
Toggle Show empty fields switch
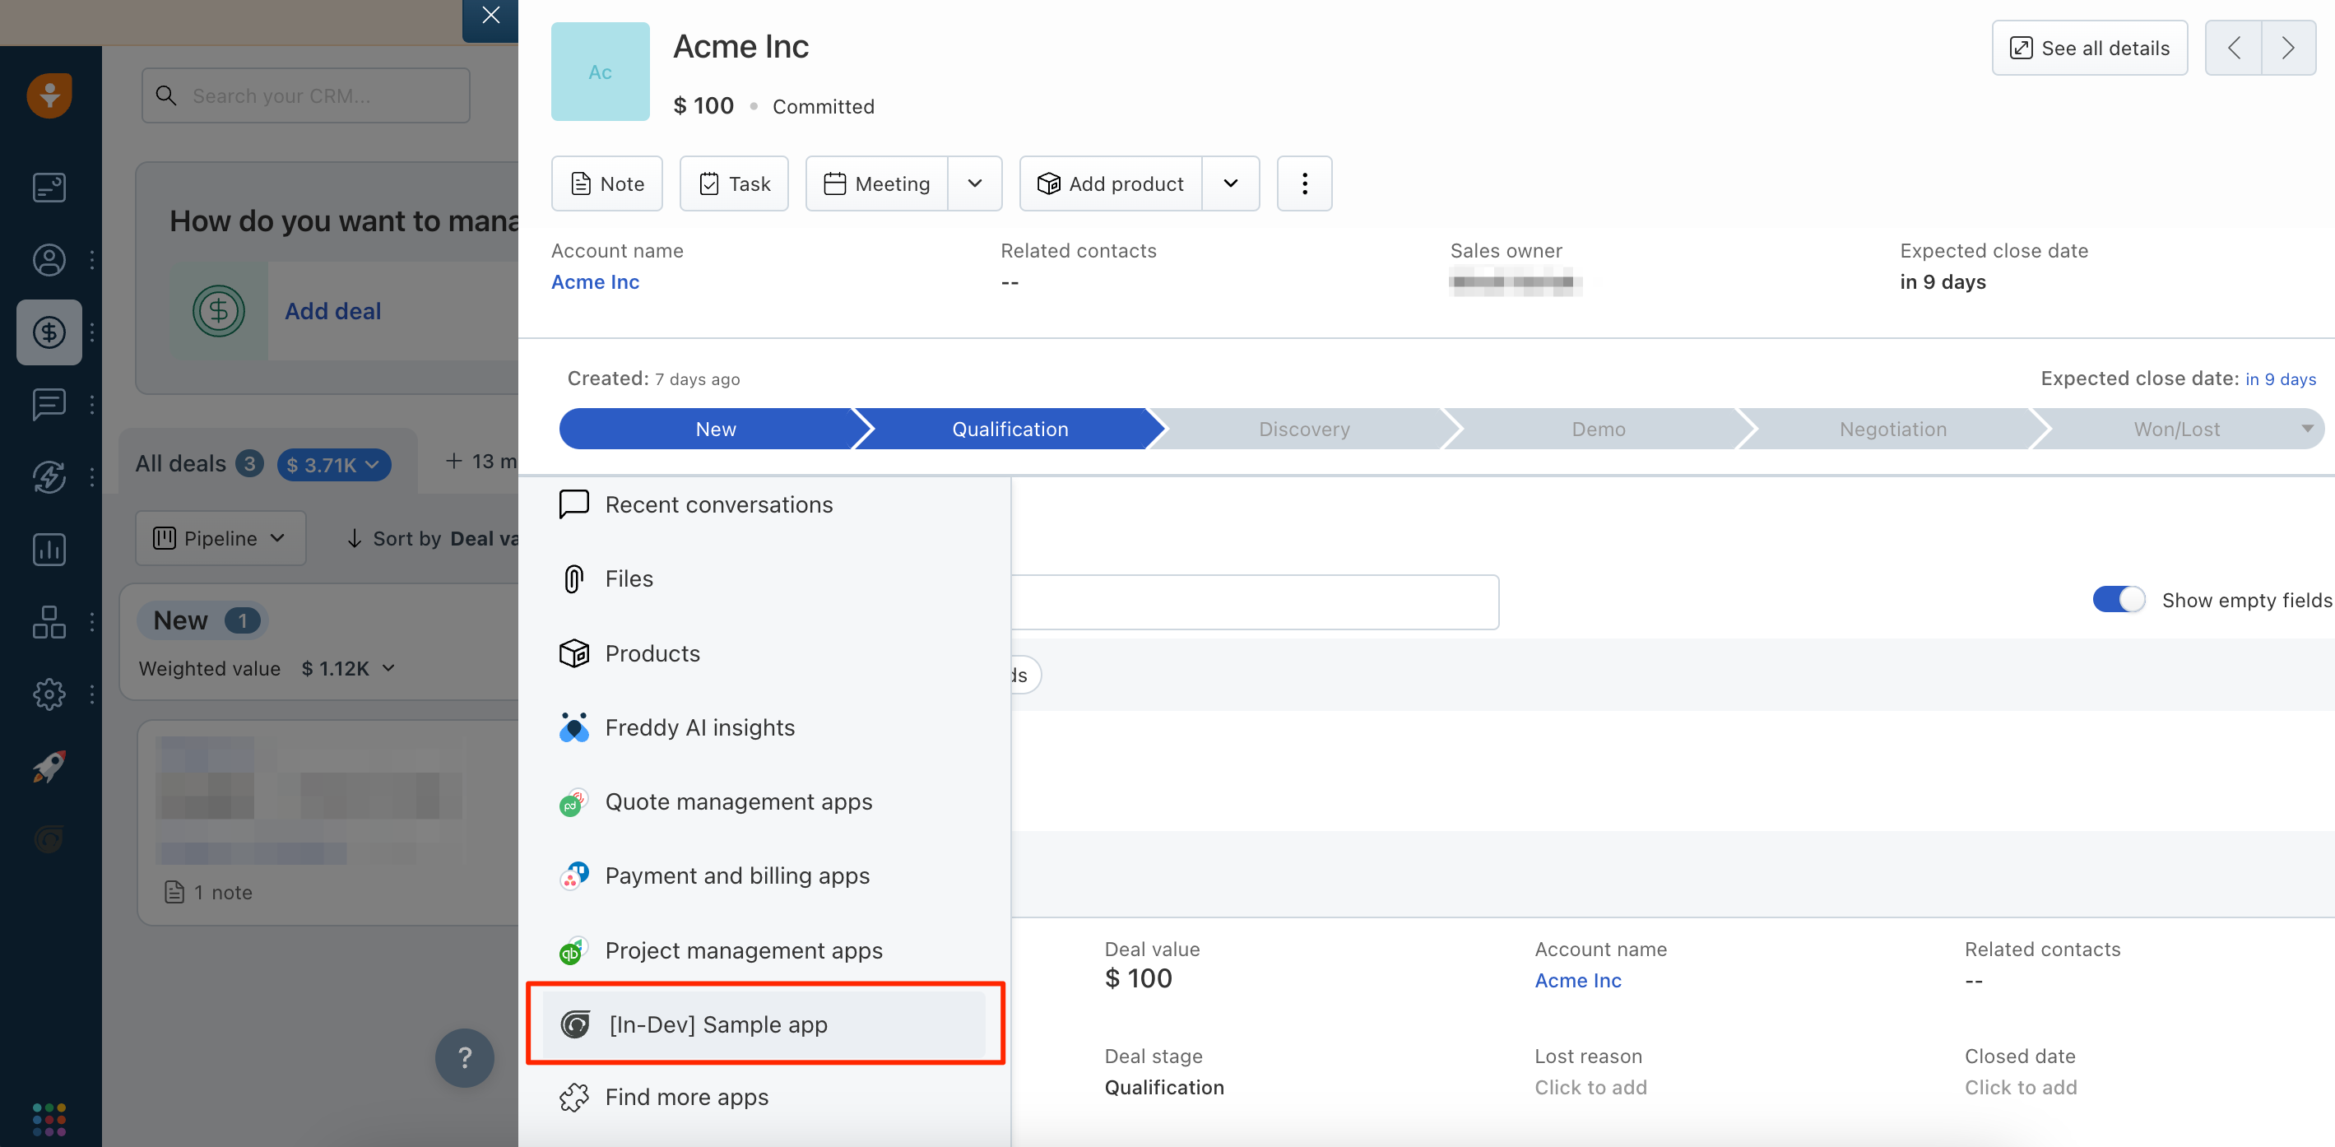pos(2119,599)
